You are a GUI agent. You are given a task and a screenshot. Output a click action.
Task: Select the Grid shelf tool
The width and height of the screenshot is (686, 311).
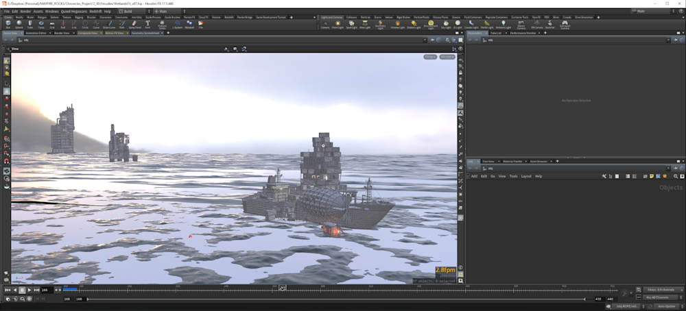tap(52, 24)
